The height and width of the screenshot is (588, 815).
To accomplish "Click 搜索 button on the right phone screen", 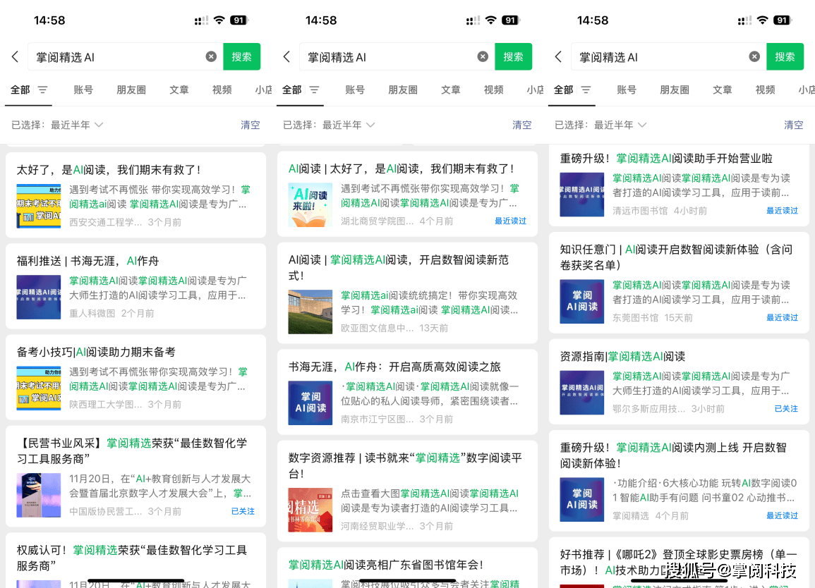I will point(785,56).
